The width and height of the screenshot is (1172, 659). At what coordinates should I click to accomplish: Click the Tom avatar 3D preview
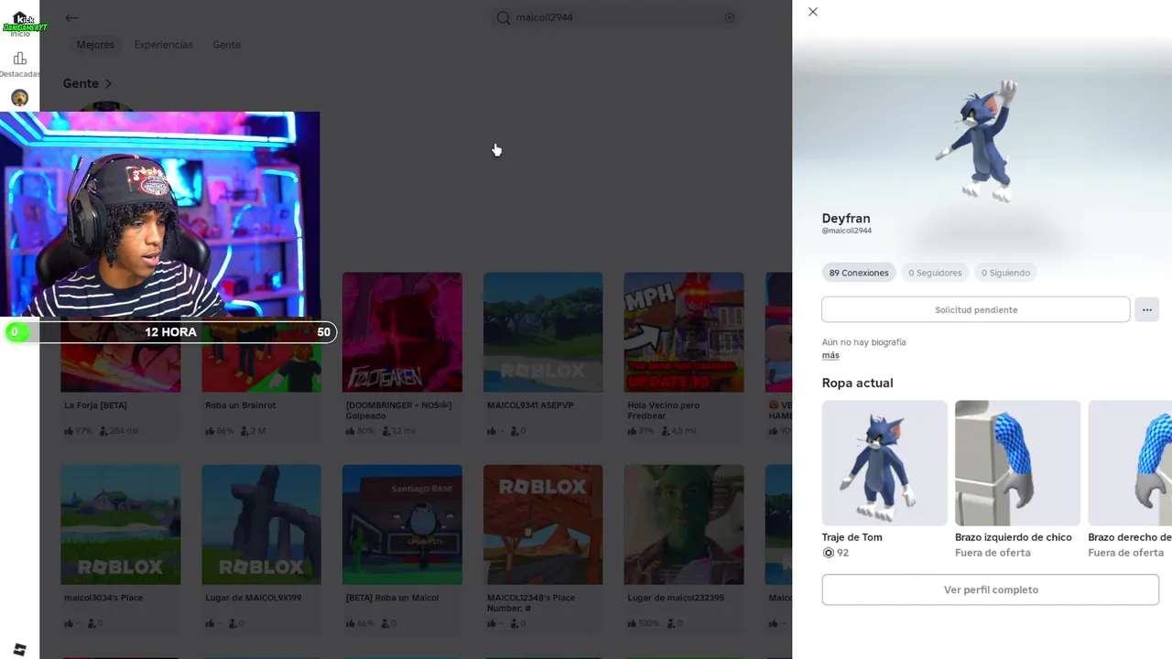(x=980, y=140)
